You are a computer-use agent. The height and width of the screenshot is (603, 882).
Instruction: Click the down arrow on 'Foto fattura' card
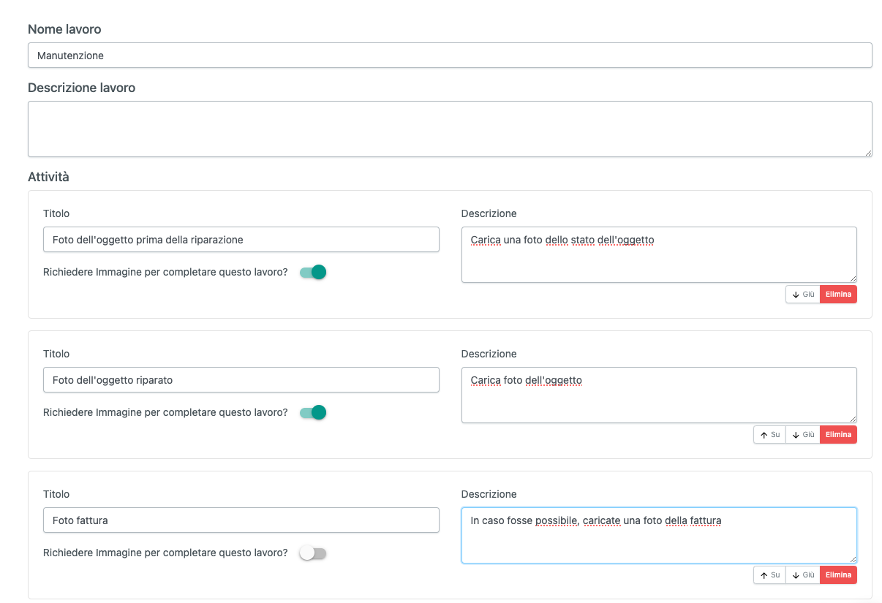pyautogui.click(x=802, y=574)
